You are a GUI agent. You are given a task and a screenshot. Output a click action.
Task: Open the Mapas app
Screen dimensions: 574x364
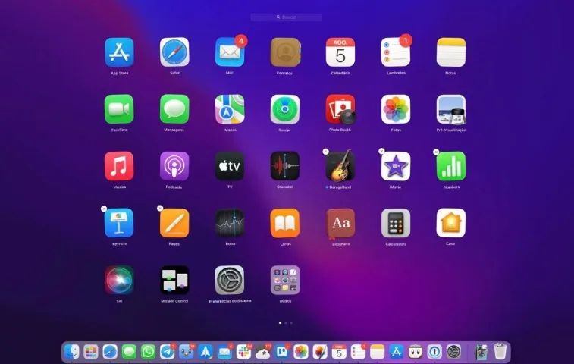coord(230,109)
